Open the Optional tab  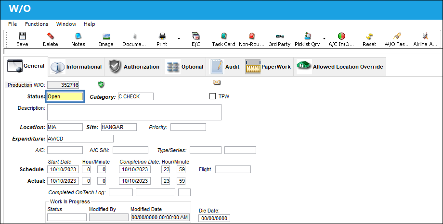[x=185, y=67]
